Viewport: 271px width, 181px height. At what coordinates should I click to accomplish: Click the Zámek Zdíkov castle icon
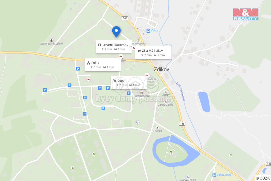point(166,102)
